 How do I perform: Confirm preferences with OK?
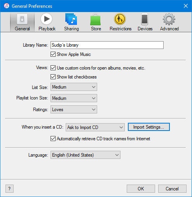[x=141, y=188]
